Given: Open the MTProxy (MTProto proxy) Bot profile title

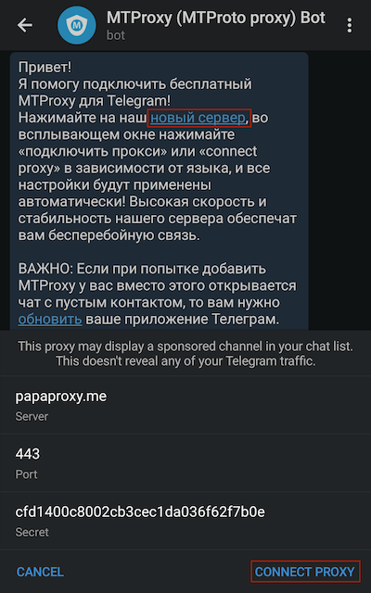Looking at the screenshot, I should 216,18.
